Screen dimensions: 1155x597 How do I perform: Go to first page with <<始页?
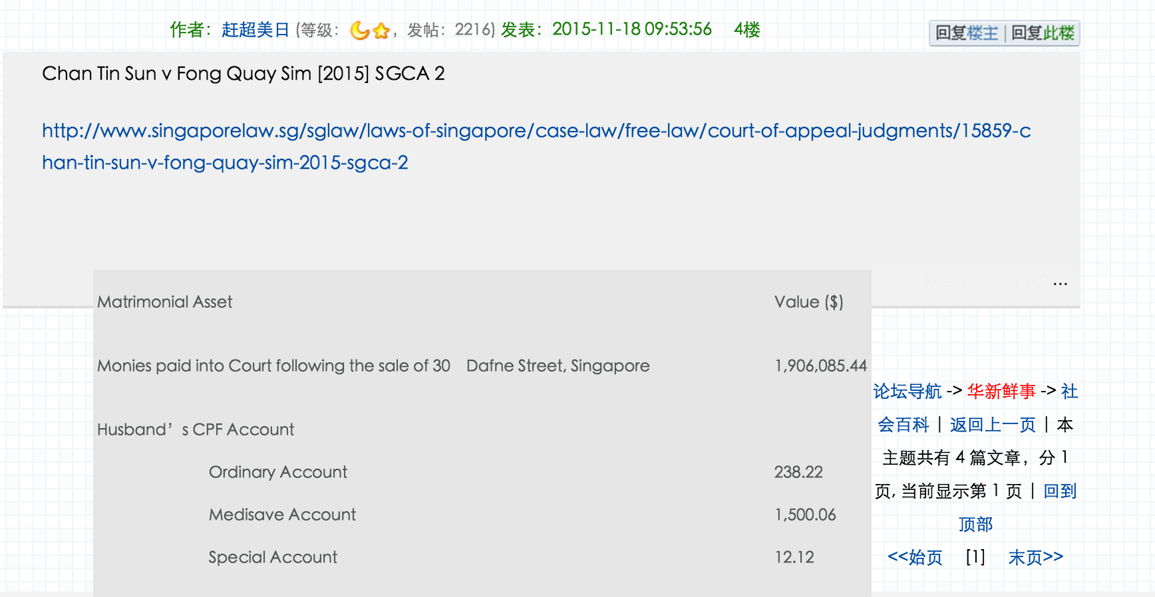coord(915,557)
